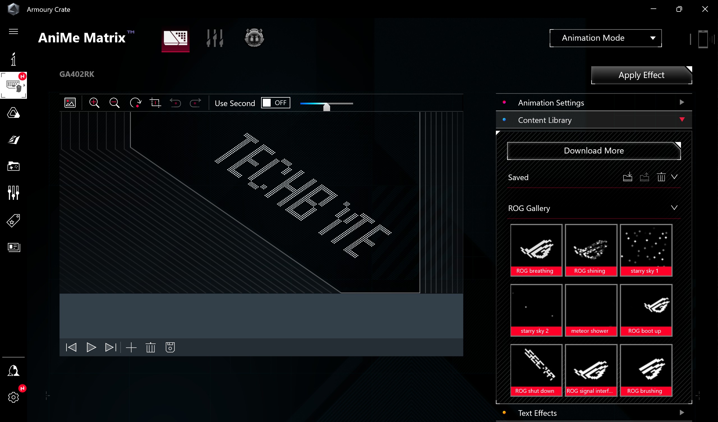Click the Apply Effect button
This screenshot has height=422, width=718.
click(641, 75)
